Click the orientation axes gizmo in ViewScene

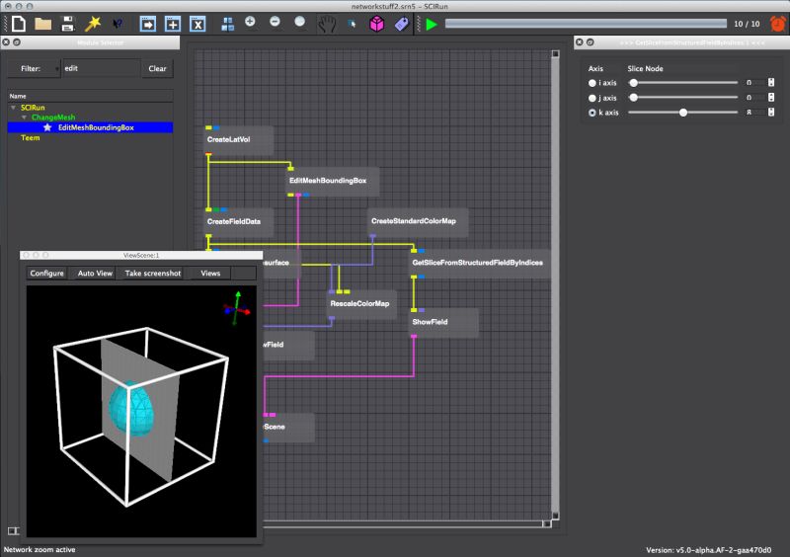point(236,308)
